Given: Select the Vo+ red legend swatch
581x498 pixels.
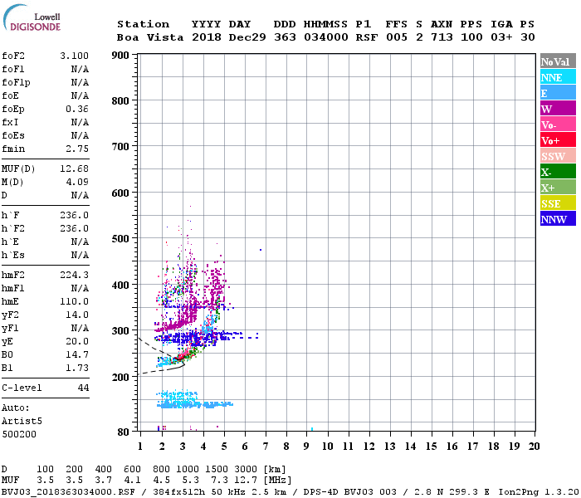Looking at the screenshot, I should coord(558,140).
